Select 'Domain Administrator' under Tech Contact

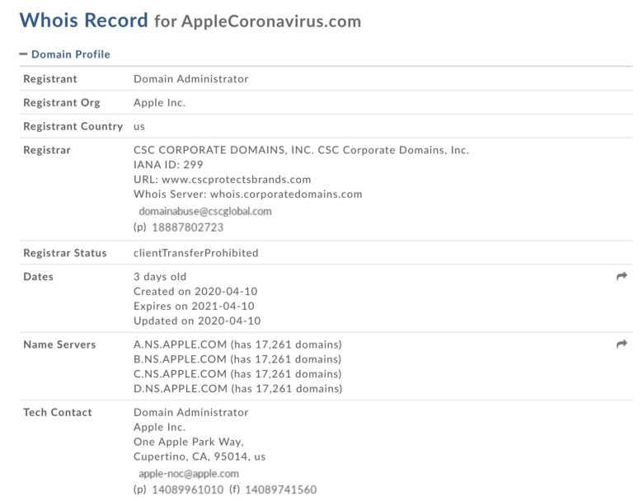[x=190, y=413]
